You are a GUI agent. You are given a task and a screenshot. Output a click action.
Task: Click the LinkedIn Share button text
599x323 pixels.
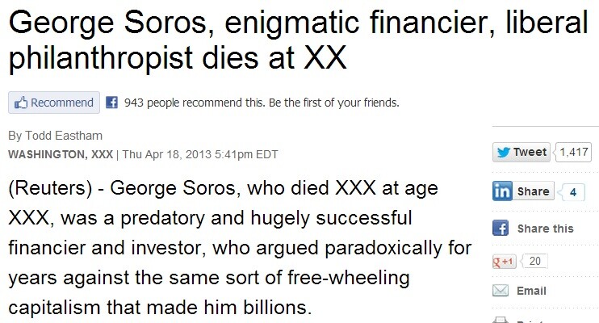[533, 191]
